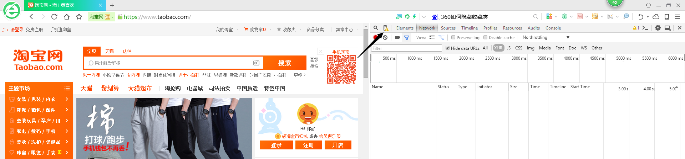Select the XHR filter toggle
Image resolution: width=685 pixels, height=159 pixels.
coord(498,48)
